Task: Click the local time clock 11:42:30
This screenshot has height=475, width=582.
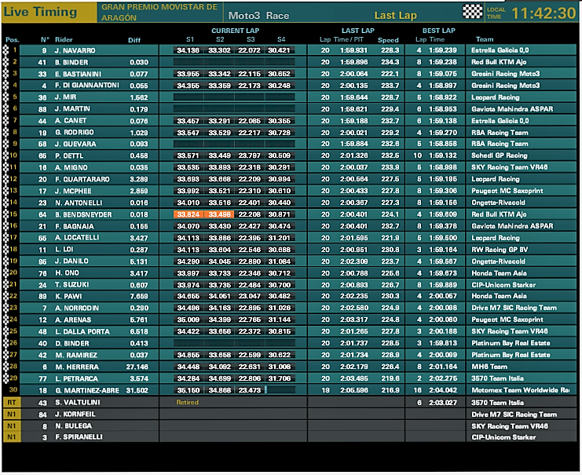Action: point(544,13)
